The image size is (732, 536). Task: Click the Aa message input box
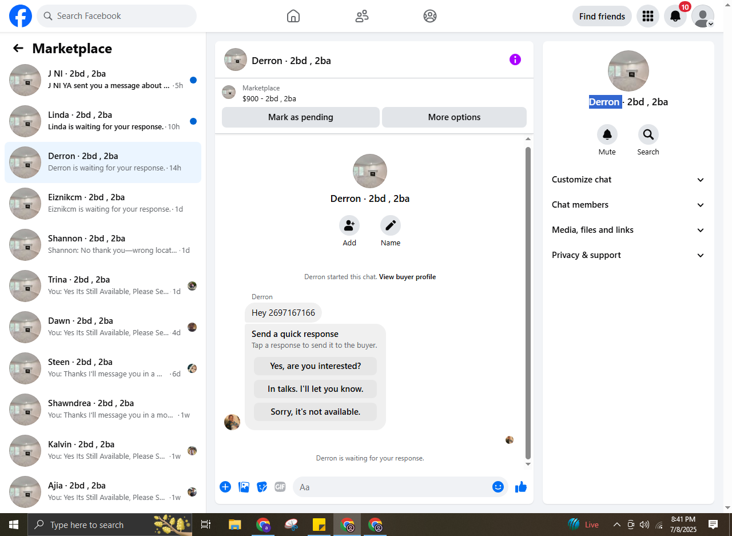[x=400, y=487]
